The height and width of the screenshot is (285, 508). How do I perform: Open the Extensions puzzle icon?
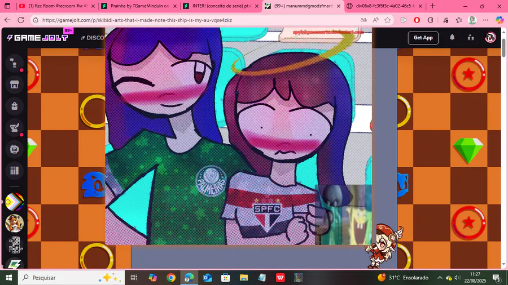[x=430, y=20]
